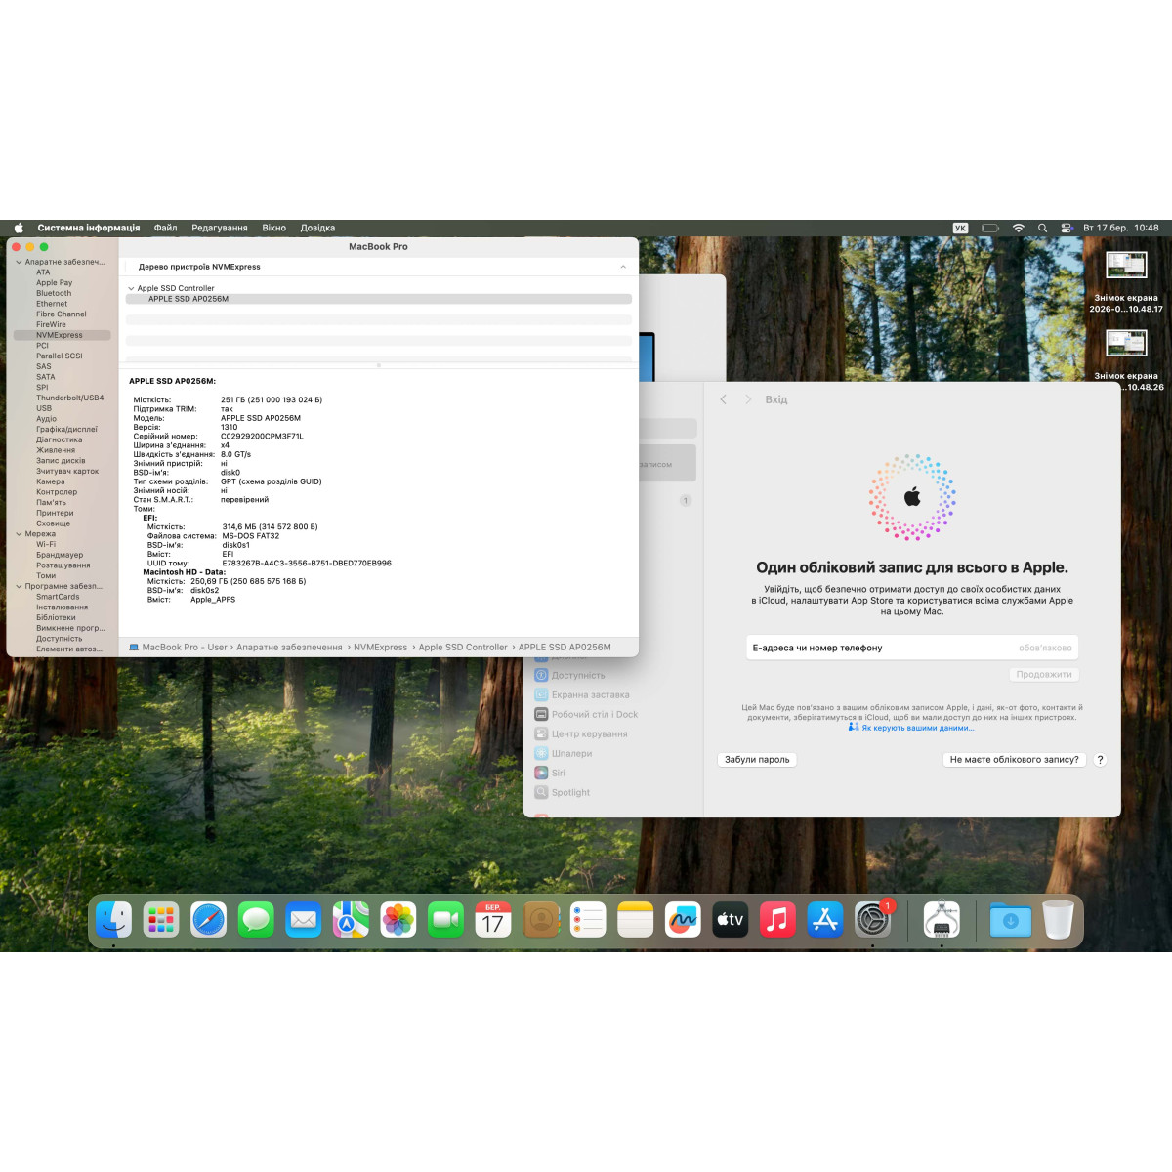The width and height of the screenshot is (1172, 1172).
Task: Open Екранна заставка in Settings sidebar
Action: pos(582,695)
